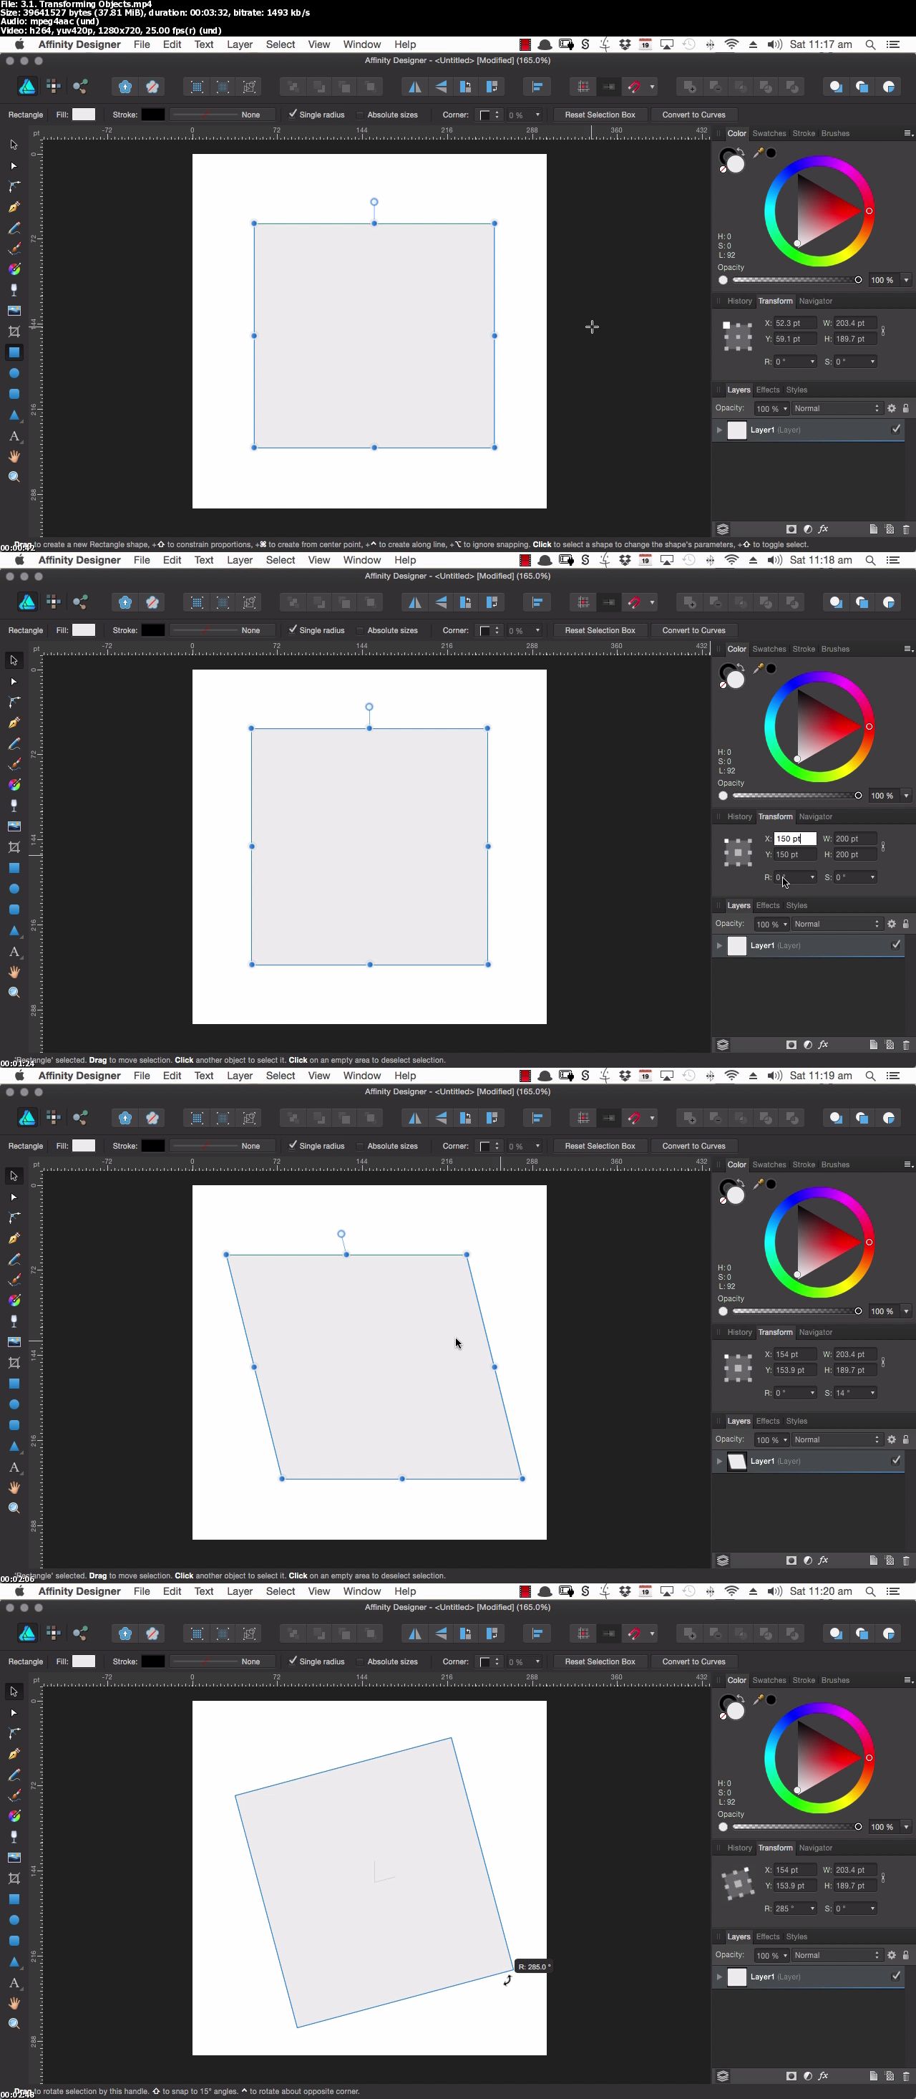
Task: Hide Layer1 via its checkmark in the 11:19 am frame
Action: click(x=896, y=1461)
